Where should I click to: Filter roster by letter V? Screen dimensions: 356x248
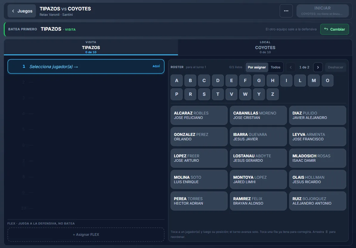231,94
